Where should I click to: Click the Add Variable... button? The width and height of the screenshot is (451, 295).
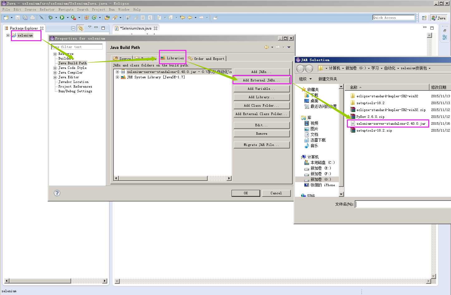(x=261, y=89)
